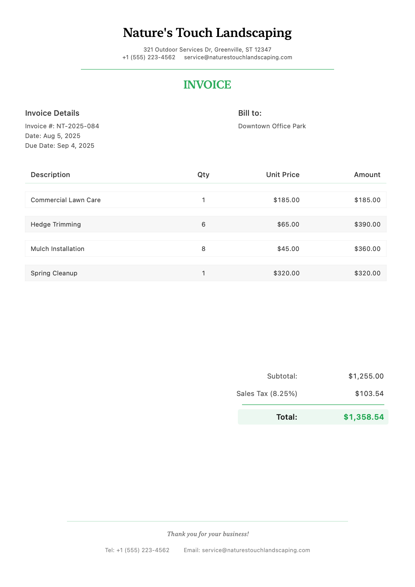This screenshot has height=587, width=415.
Task: Click the bold Total: label
Action: coord(287,417)
